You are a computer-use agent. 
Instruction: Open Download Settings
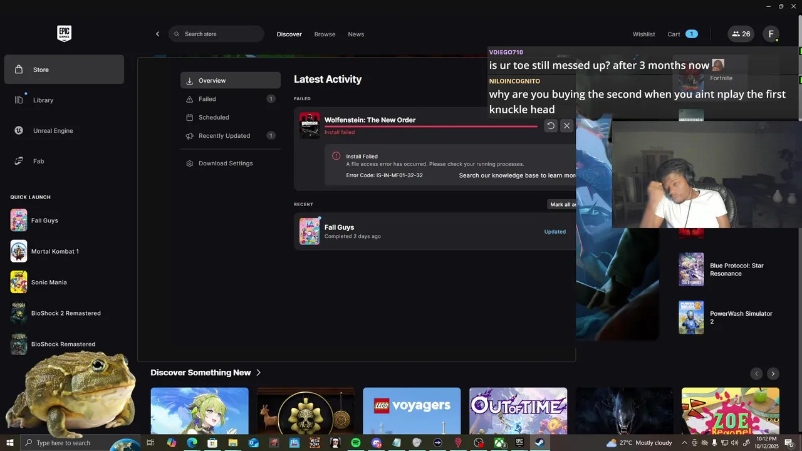point(231,163)
